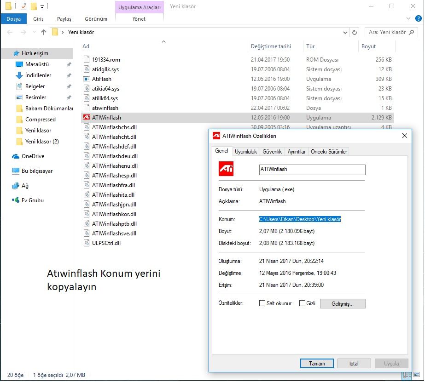
Task: Click the atidgllk.sys file icon
Action: pyautogui.click(x=87, y=69)
